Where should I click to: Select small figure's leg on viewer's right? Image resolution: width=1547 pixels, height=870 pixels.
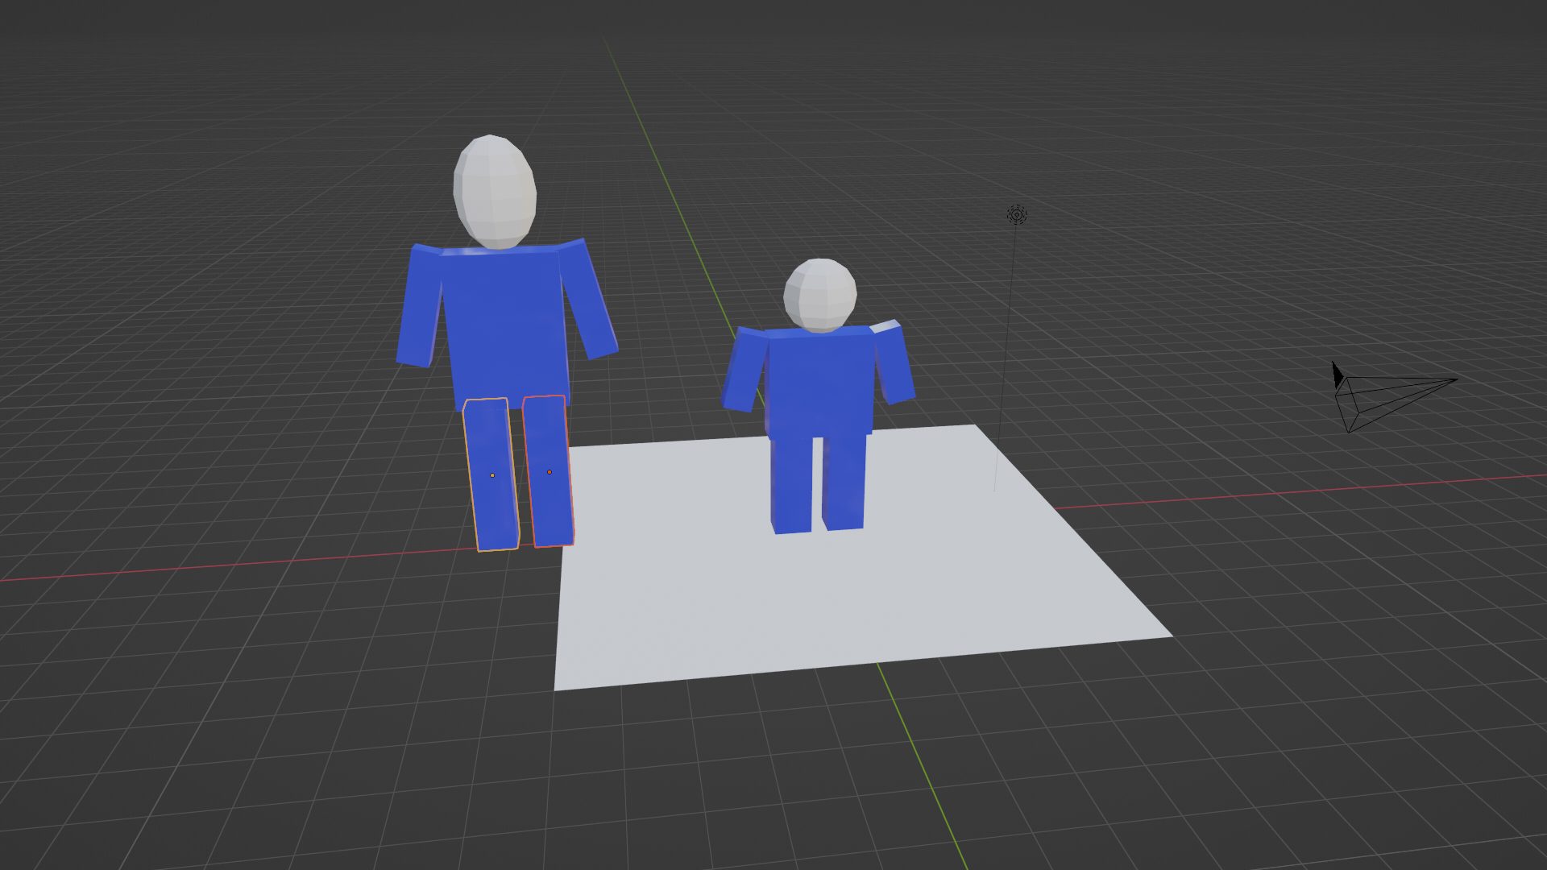tap(844, 483)
